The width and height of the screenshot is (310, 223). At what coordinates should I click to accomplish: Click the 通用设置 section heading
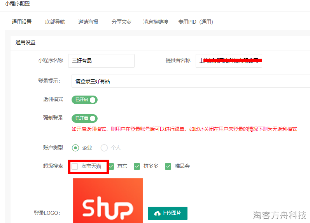click(x=25, y=42)
